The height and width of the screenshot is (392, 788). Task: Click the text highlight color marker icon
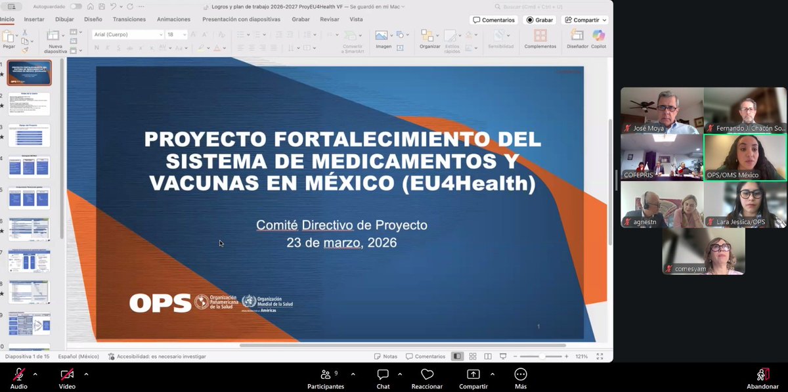click(x=202, y=48)
